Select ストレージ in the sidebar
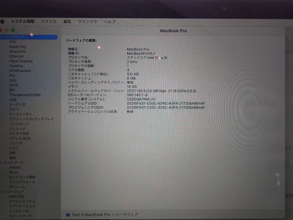 pos(17,128)
